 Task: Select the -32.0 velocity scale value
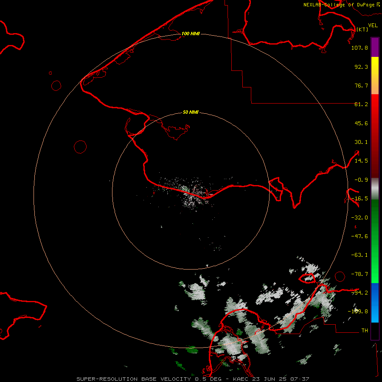pos(360,218)
